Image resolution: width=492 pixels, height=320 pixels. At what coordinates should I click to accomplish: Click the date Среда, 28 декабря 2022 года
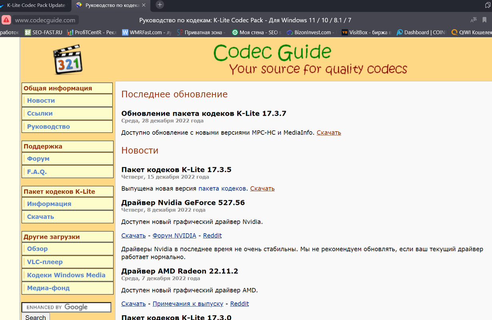[x=162, y=121]
